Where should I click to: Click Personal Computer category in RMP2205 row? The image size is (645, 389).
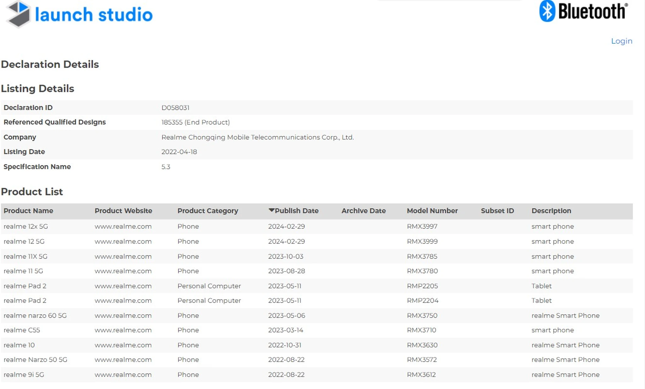[x=209, y=286]
